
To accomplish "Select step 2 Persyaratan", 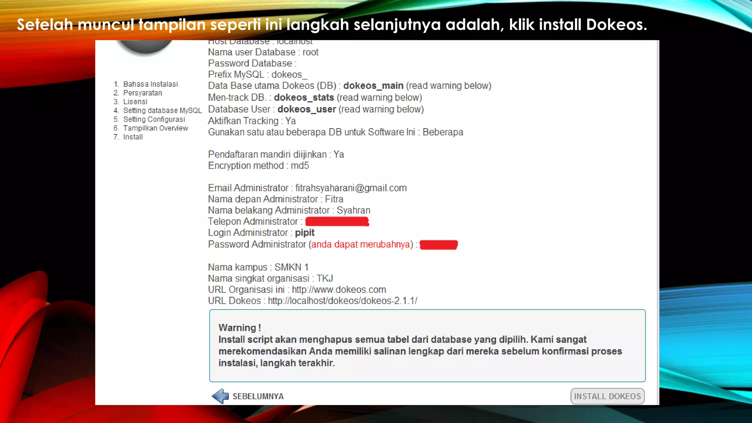I will click(142, 93).
